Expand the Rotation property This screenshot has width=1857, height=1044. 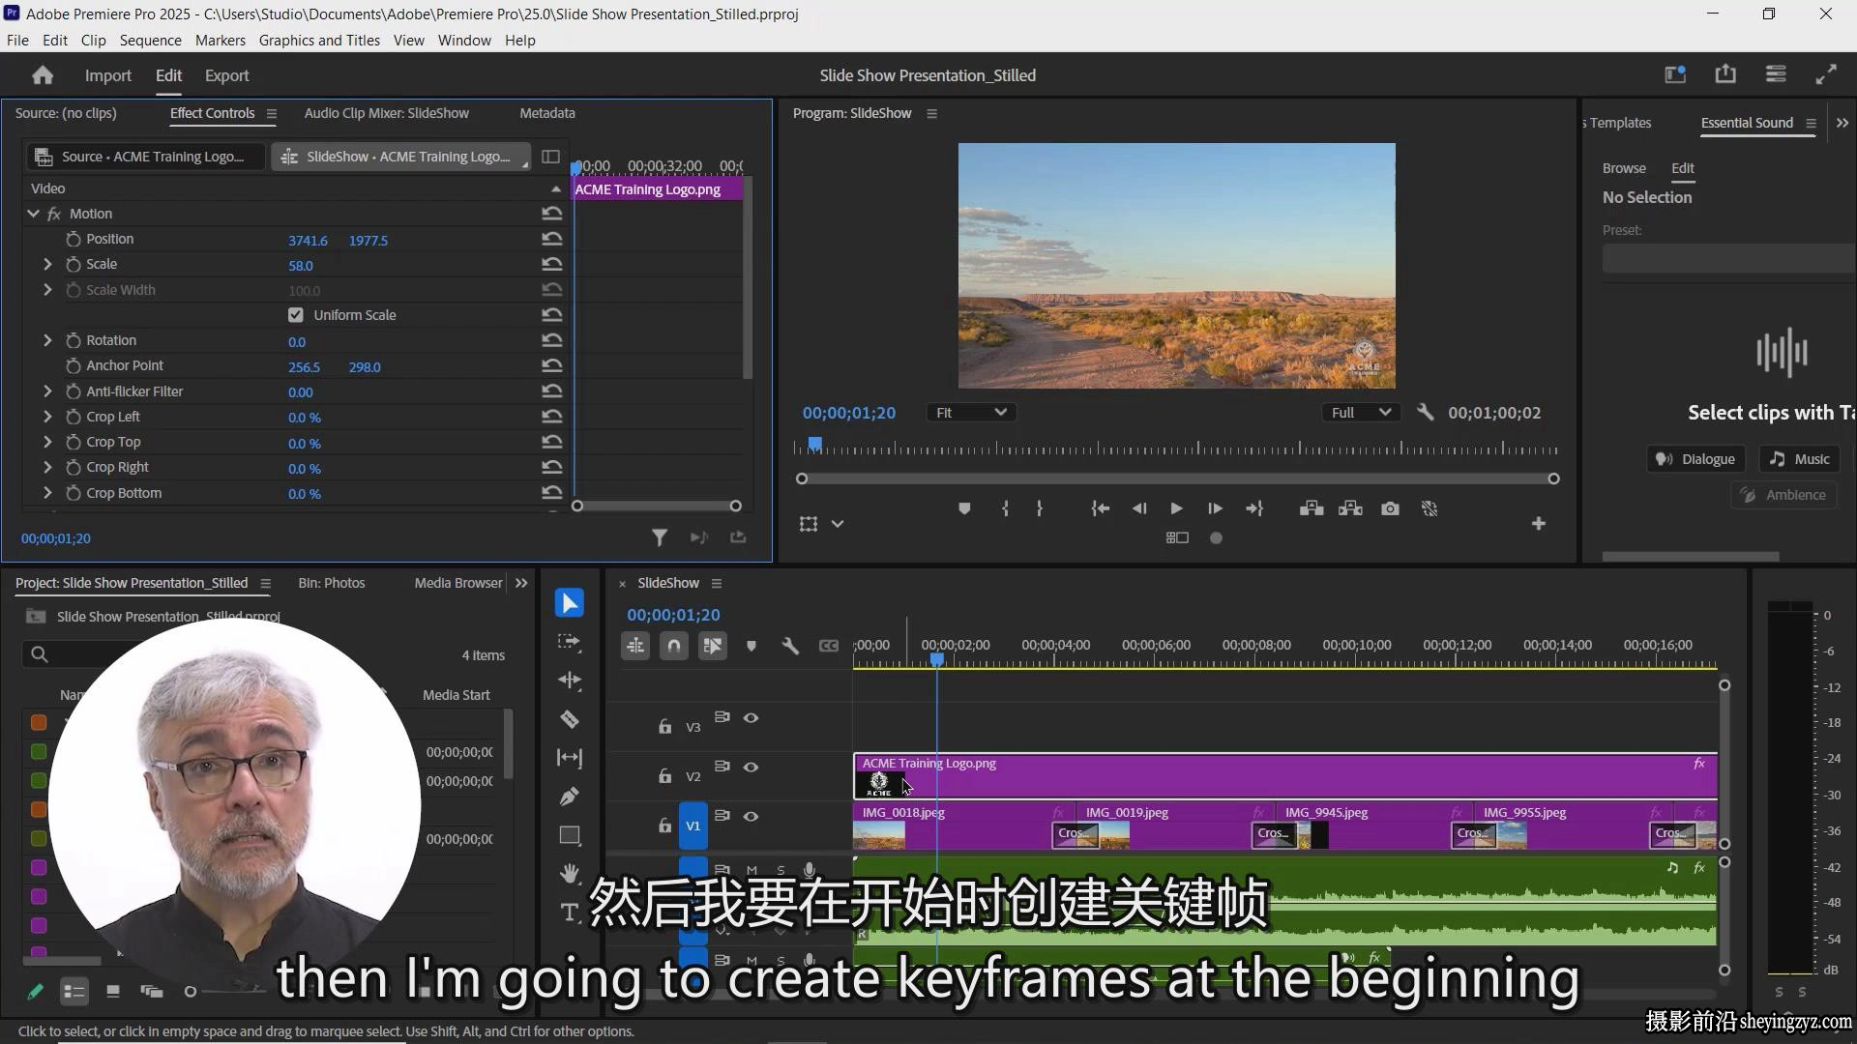coord(47,340)
